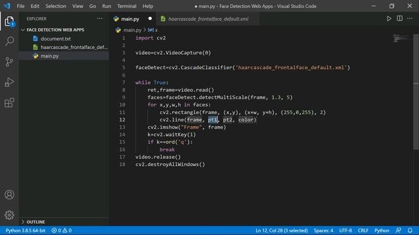This screenshot has width=419, height=235.
Task: Click the detectMultiScale code line
Action: 220,97
